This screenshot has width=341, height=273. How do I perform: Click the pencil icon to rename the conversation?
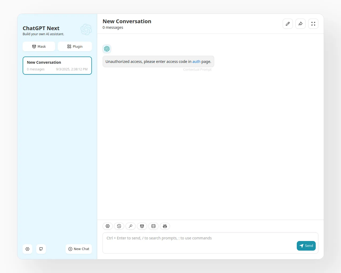[x=288, y=24]
